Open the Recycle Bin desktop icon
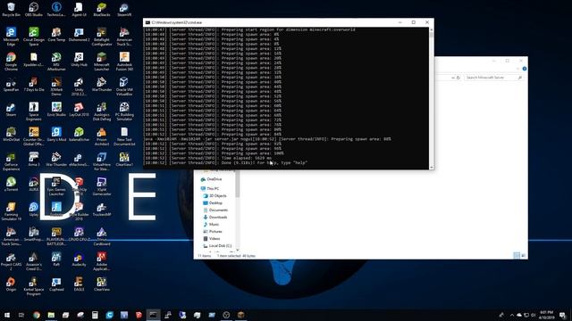The image size is (572, 321). pyautogui.click(x=11, y=10)
